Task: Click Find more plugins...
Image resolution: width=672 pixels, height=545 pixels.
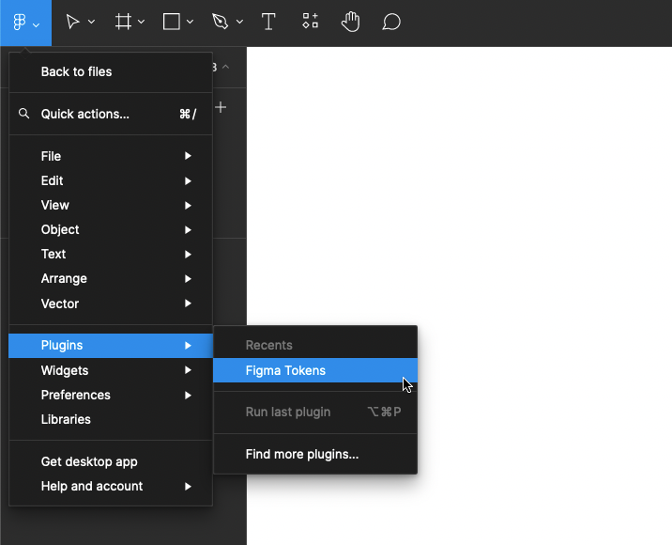Action: click(x=315, y=454)
